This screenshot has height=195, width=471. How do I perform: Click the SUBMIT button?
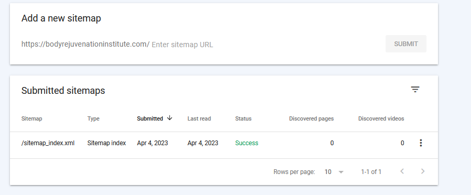pos(406,44)
